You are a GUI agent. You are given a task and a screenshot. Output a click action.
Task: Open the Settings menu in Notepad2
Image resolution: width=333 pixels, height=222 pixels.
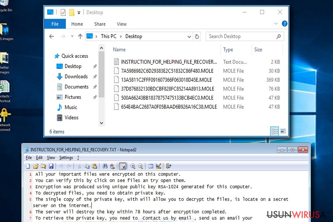[x=66, y=158]
